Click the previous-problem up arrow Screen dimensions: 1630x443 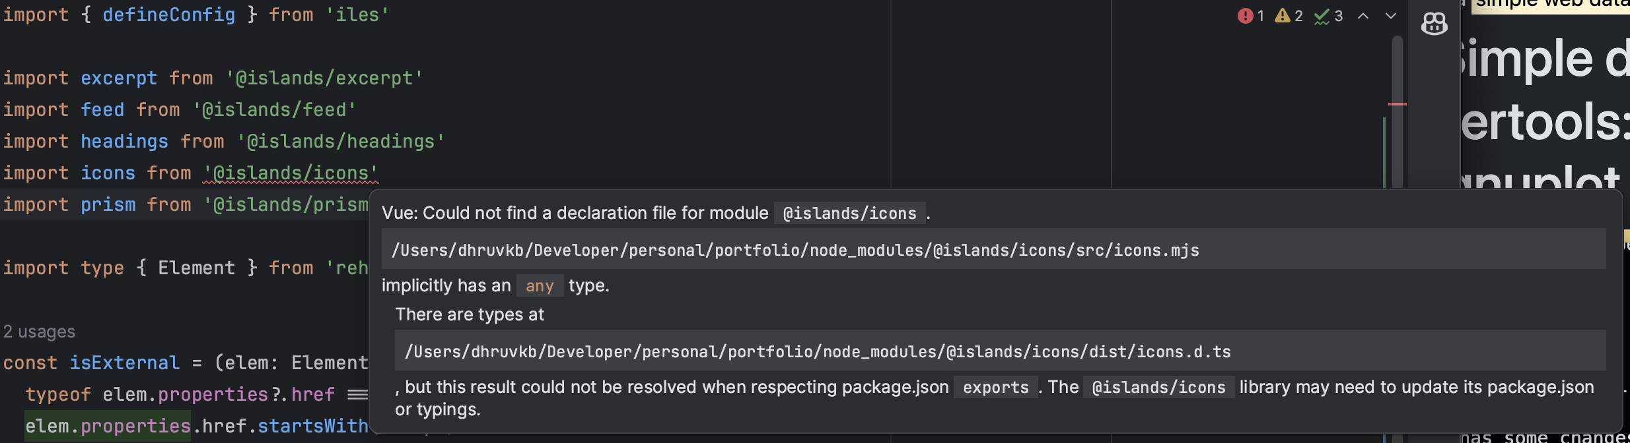click(x=1362, y=16)
